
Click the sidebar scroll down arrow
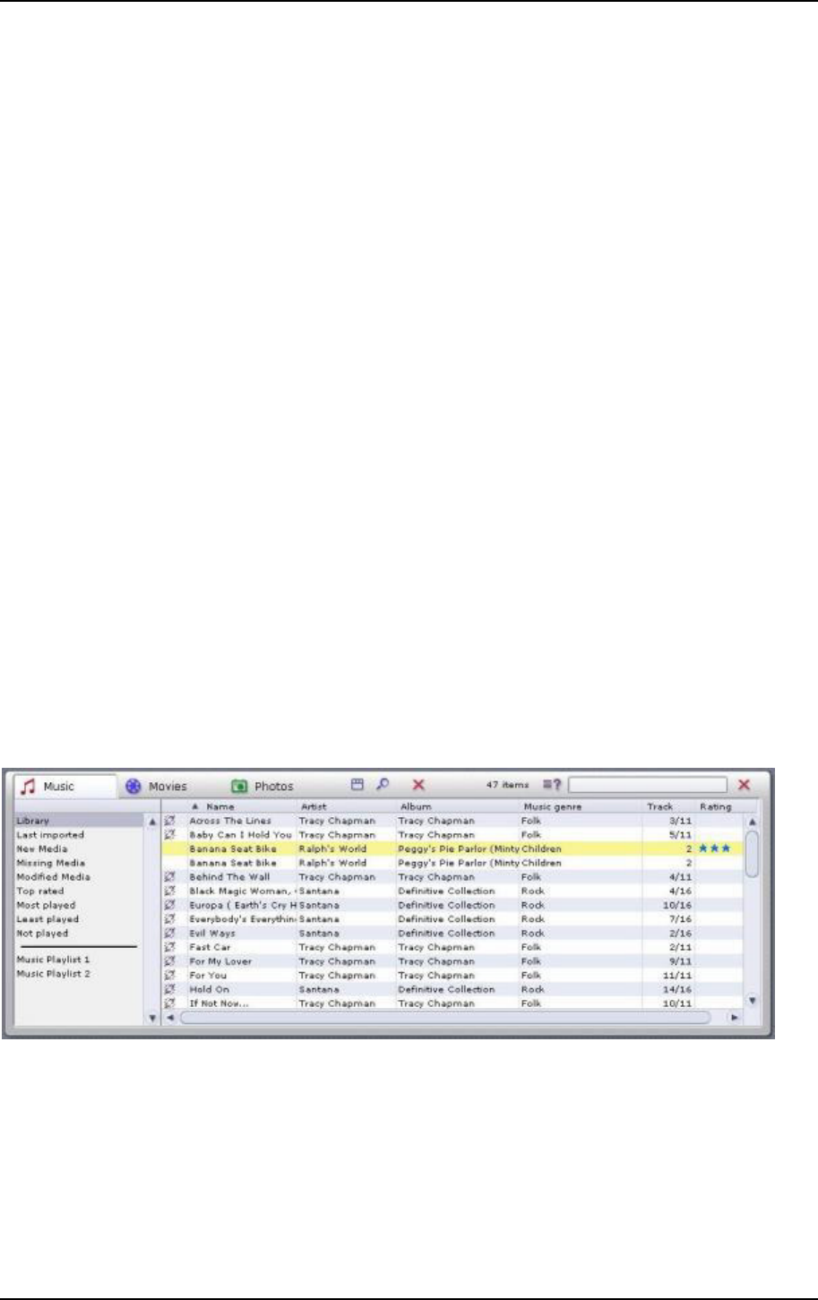[x=151, y=1018]
